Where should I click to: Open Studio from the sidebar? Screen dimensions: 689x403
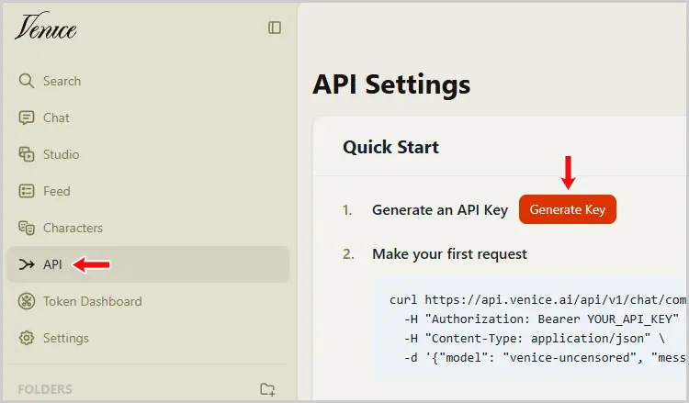[x=148, y=154]
